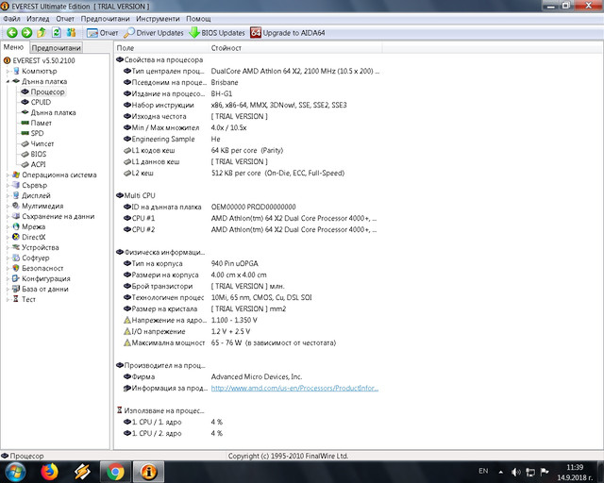Expand the DirectX tree node
The width and height of the screenshot is (604, 483).
pos(8,238)
